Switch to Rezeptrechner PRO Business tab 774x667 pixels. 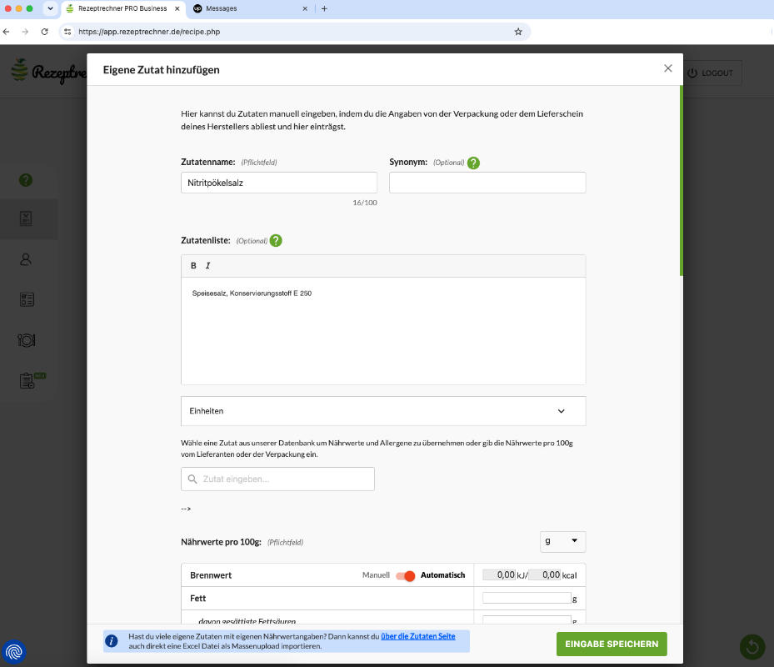click(x=123, y=8)
